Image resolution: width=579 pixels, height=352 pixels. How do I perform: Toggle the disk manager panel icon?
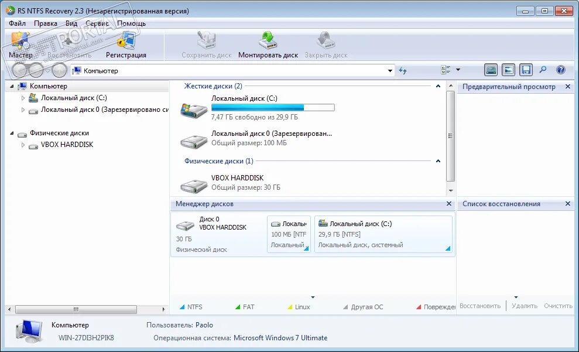coord(491,70)
